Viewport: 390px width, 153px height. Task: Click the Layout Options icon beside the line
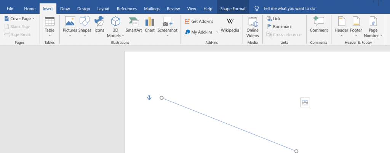(x=305, y=102)
